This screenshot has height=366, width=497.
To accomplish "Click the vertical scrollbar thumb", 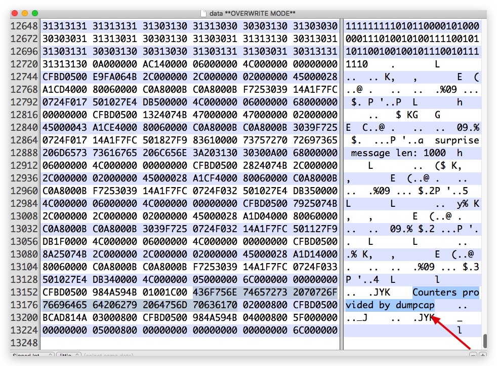I will (x=485, y=341).
